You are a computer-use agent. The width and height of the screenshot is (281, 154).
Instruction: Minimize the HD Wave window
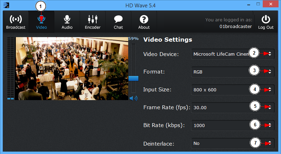click(x=249, y=5)
